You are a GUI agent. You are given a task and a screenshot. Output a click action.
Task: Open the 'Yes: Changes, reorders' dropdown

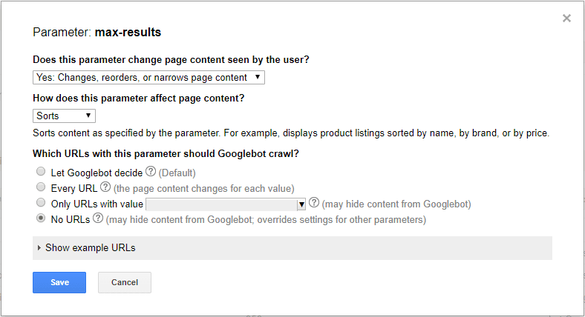click(x=148, y=77)
